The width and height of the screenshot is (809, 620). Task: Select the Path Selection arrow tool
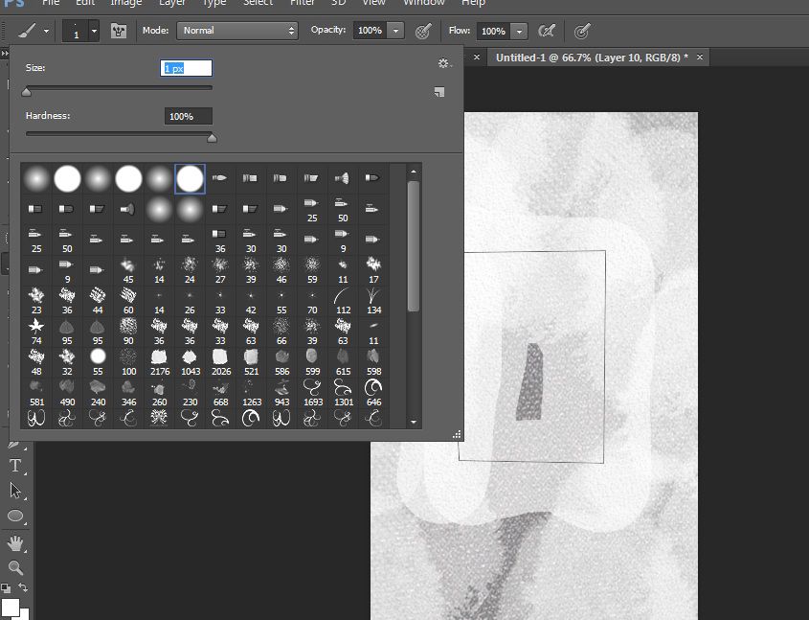click(x=15, y=491)
